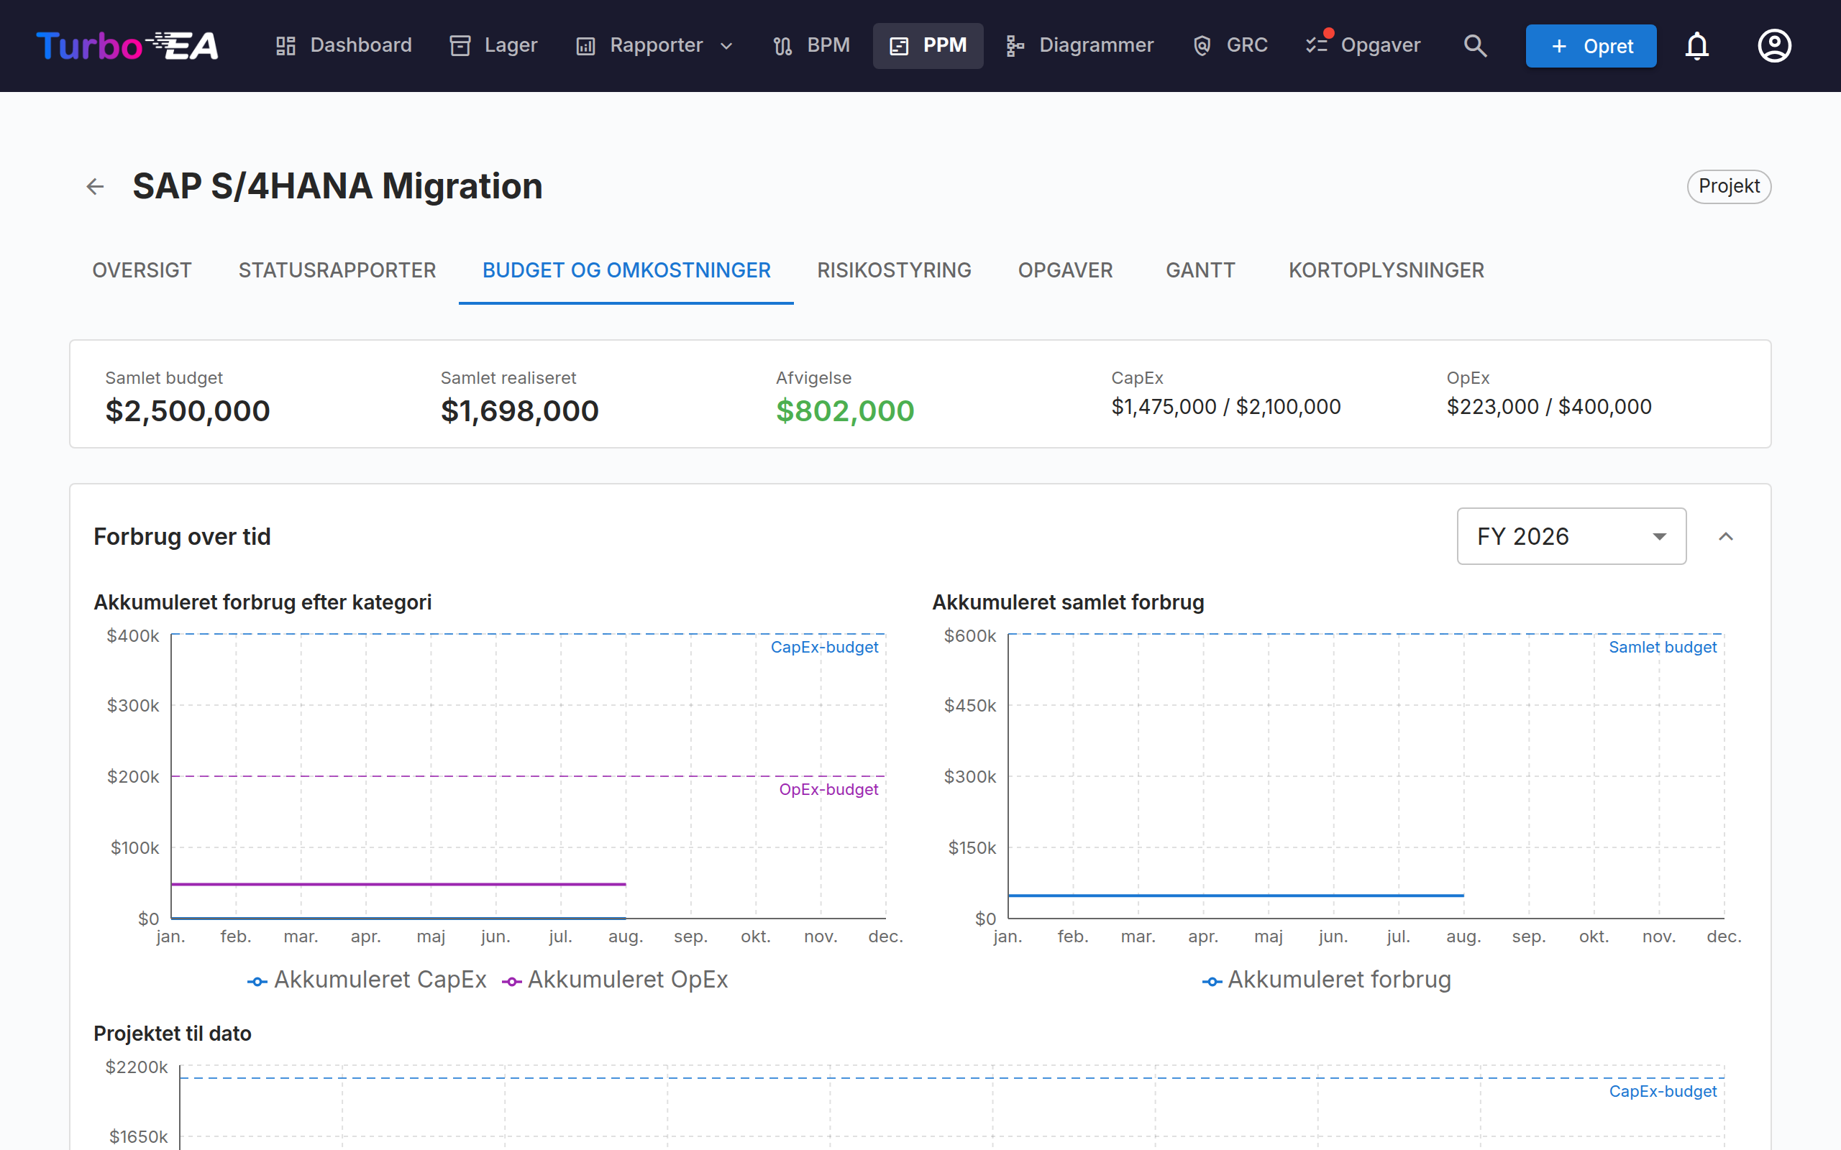Open the user account profile icon
The height and width of the screenshot is (1150, 1841).
click(x=1774, y=45)
